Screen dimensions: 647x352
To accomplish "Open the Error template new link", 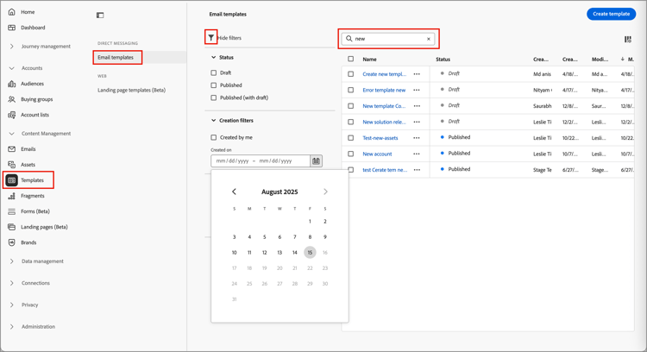I will click(384, 90).
